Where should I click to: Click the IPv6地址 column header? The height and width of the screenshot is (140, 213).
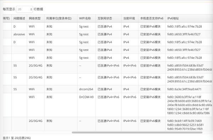[x=173, y=18]
